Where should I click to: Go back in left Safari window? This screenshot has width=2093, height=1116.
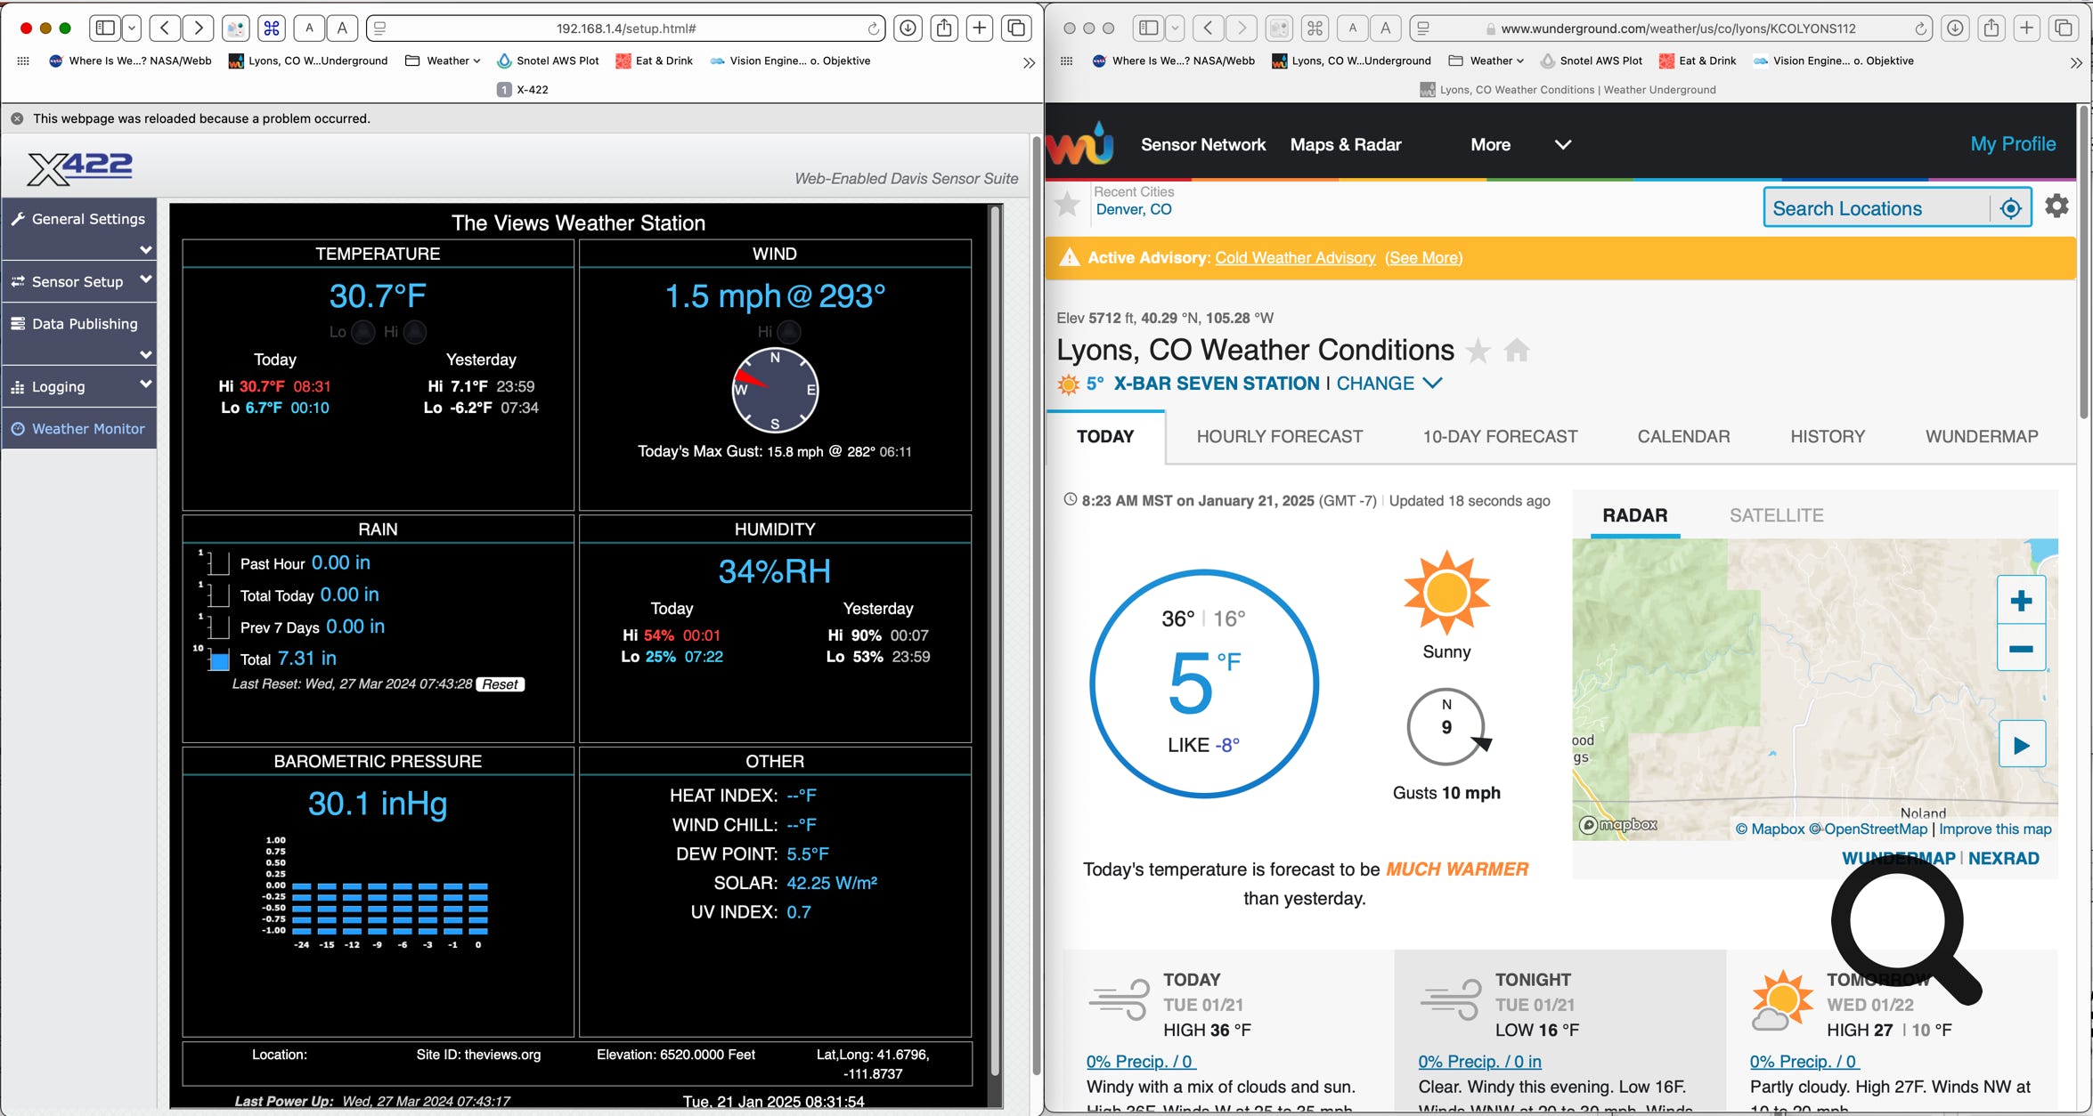pyautogui.click(x=165, y=28)
